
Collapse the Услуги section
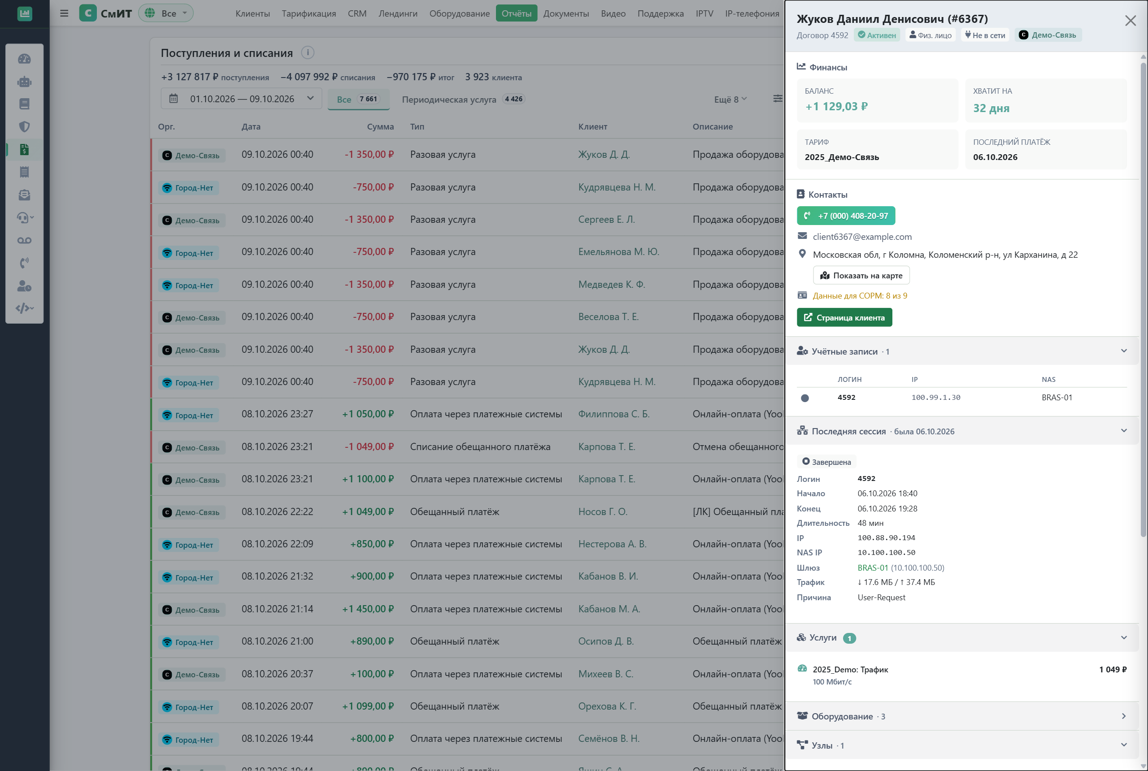pos(961,638)
